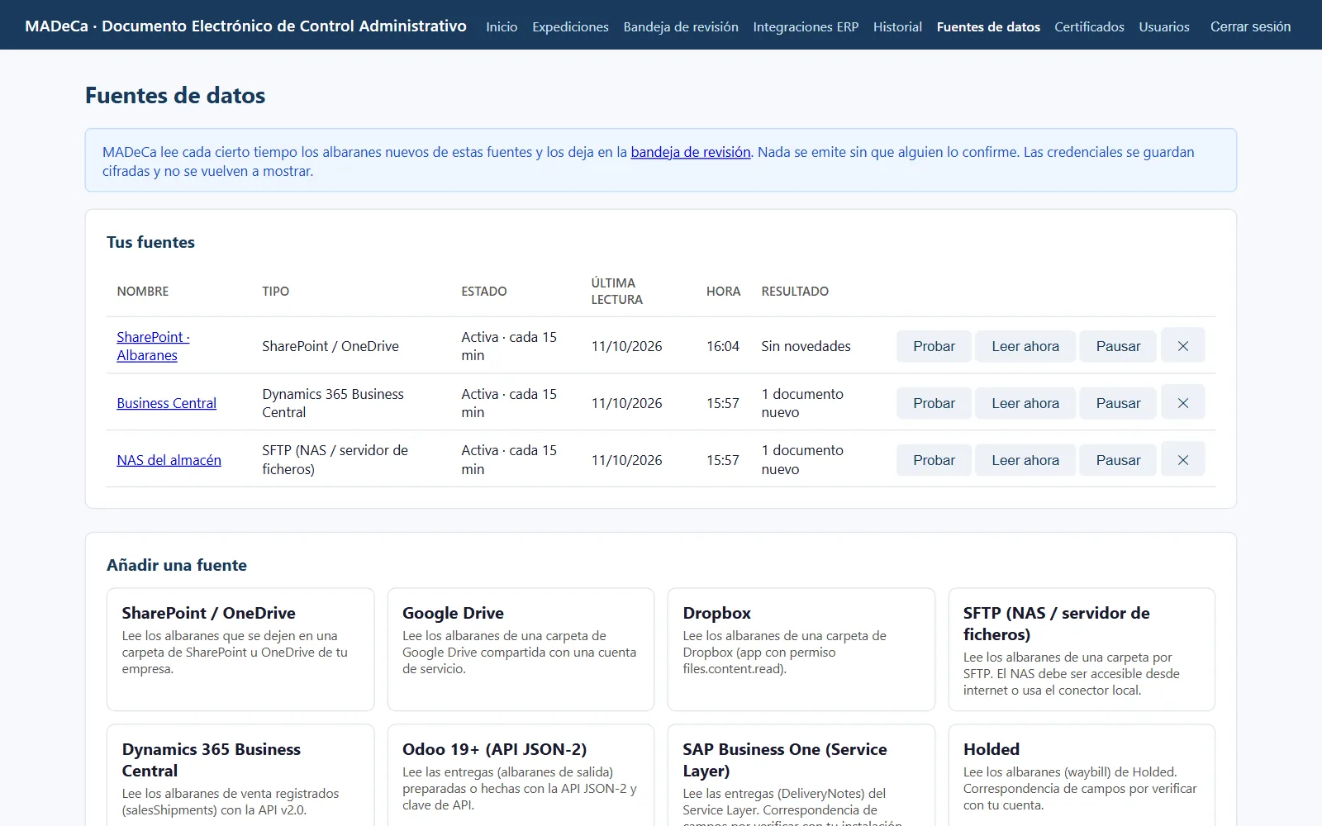Go to the Usuarios page

point(1164,26)
